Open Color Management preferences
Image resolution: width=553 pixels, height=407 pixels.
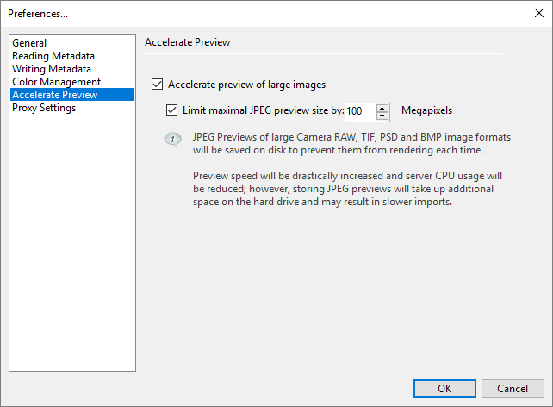(56, 82)
